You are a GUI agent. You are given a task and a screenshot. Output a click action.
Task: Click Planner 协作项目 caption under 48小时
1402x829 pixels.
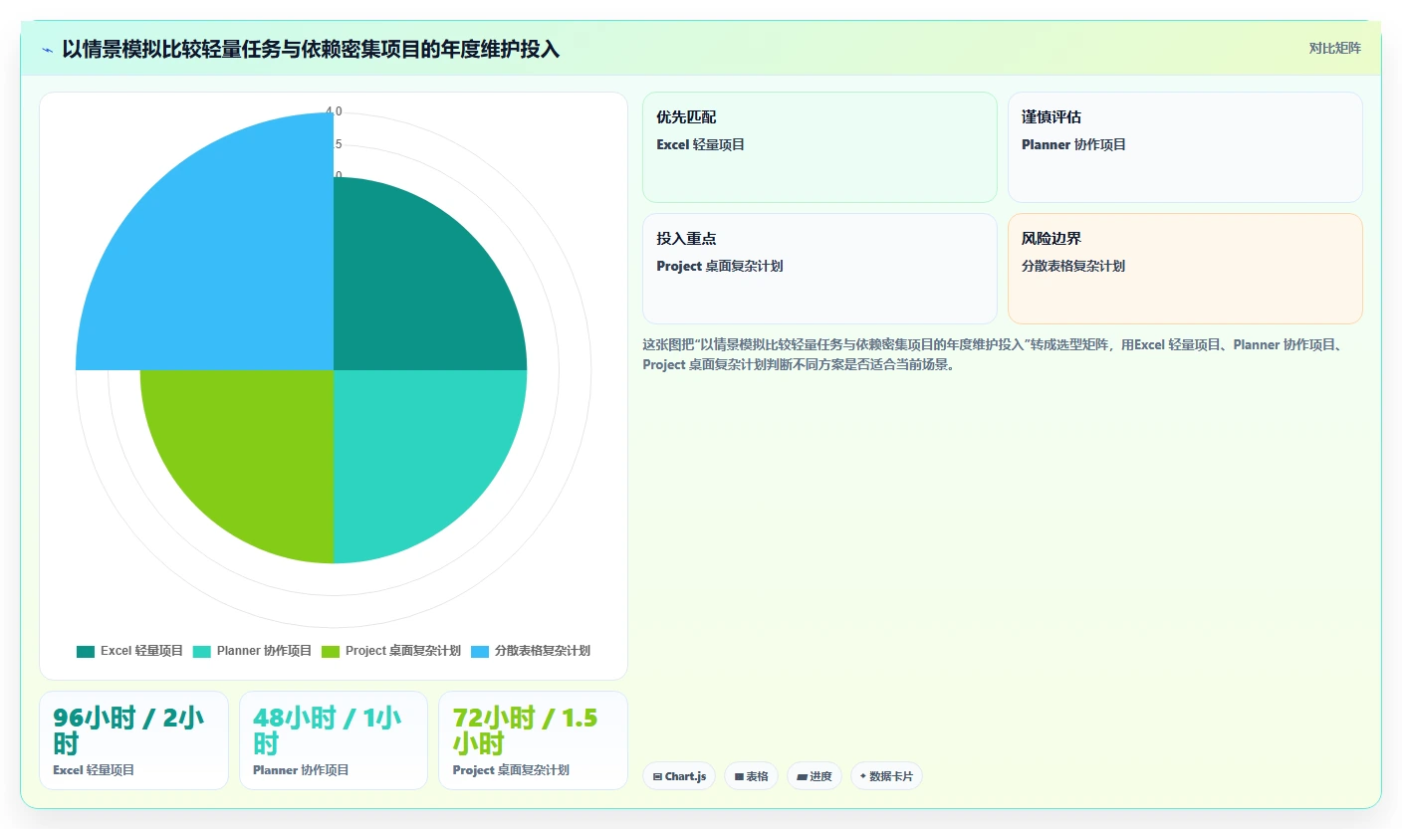click(301, 770)
